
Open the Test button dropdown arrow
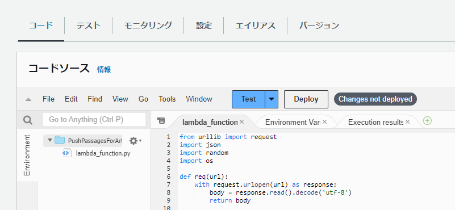[x=272, y=99]
